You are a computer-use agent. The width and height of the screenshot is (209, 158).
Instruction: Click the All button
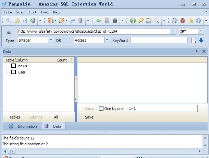point(56,117)
